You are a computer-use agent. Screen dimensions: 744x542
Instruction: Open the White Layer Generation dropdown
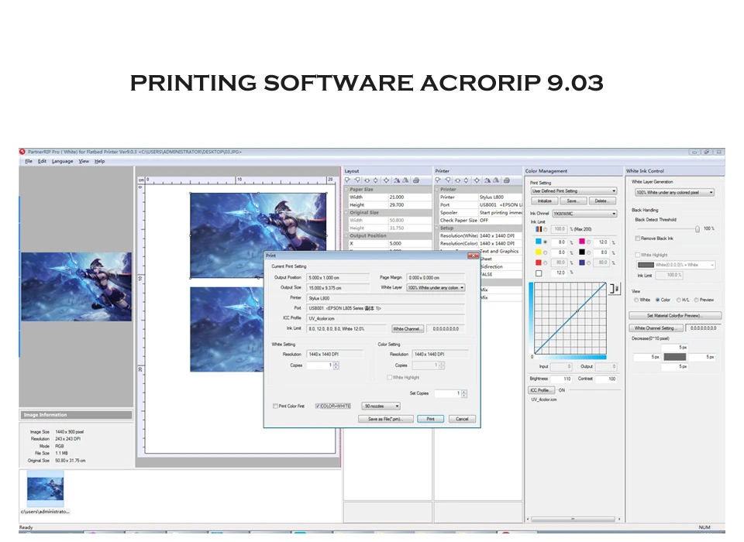click(x=675, y=193)
